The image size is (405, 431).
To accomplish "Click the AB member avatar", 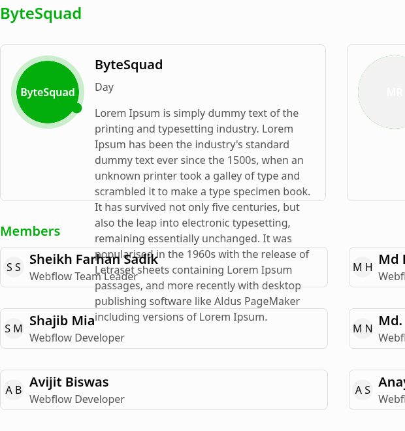I will pyautogui.click(x=14, y=390).
